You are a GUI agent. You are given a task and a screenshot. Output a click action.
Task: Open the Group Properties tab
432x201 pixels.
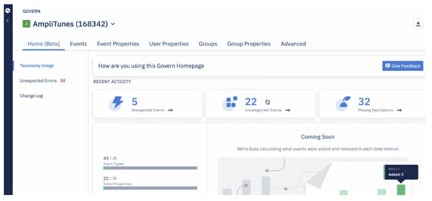click(x=249, y=44)
